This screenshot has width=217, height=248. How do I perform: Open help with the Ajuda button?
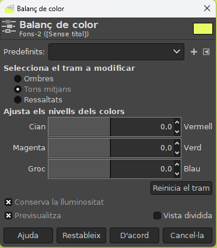pyautogui.click(x=28, y=235)
